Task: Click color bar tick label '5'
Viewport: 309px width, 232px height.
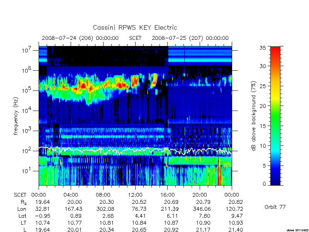Action: point(264,166)
